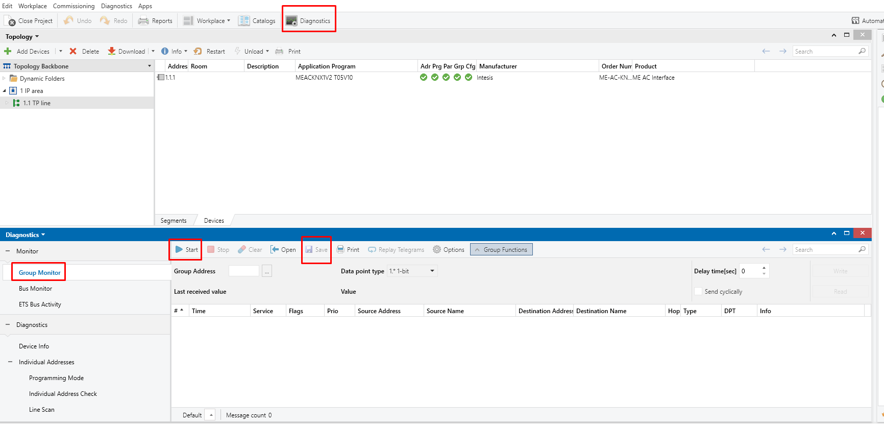Viewport: 884px width, 424px height.
Task: Open the Edit menu
Action: coord(7,6)
